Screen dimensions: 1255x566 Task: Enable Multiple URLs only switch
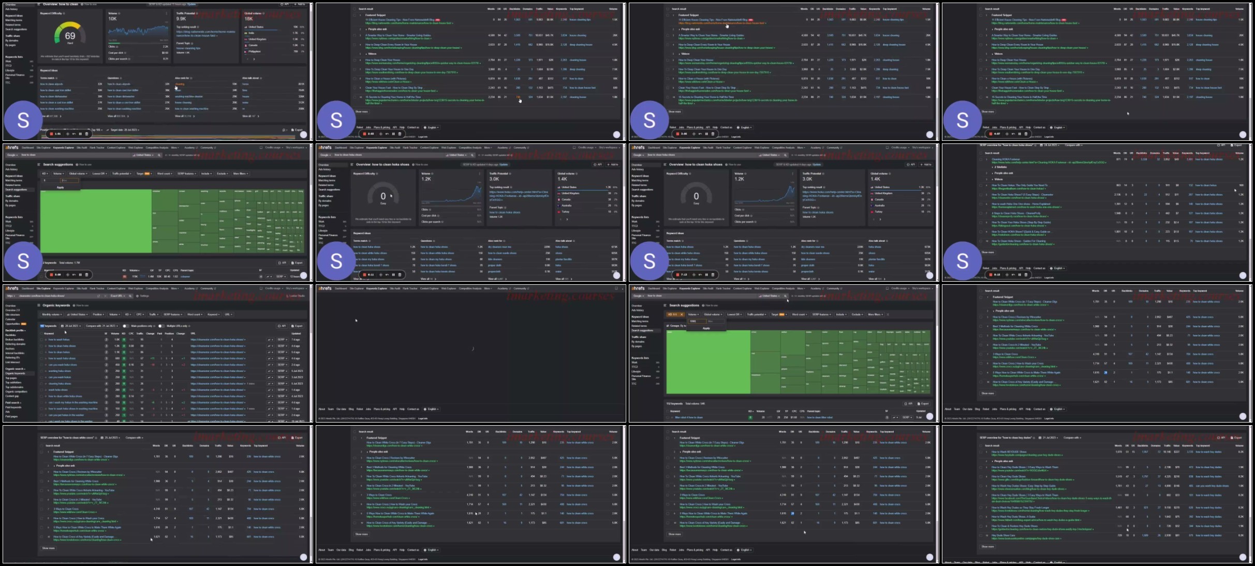pyautogui.click(x=161, y=326)
